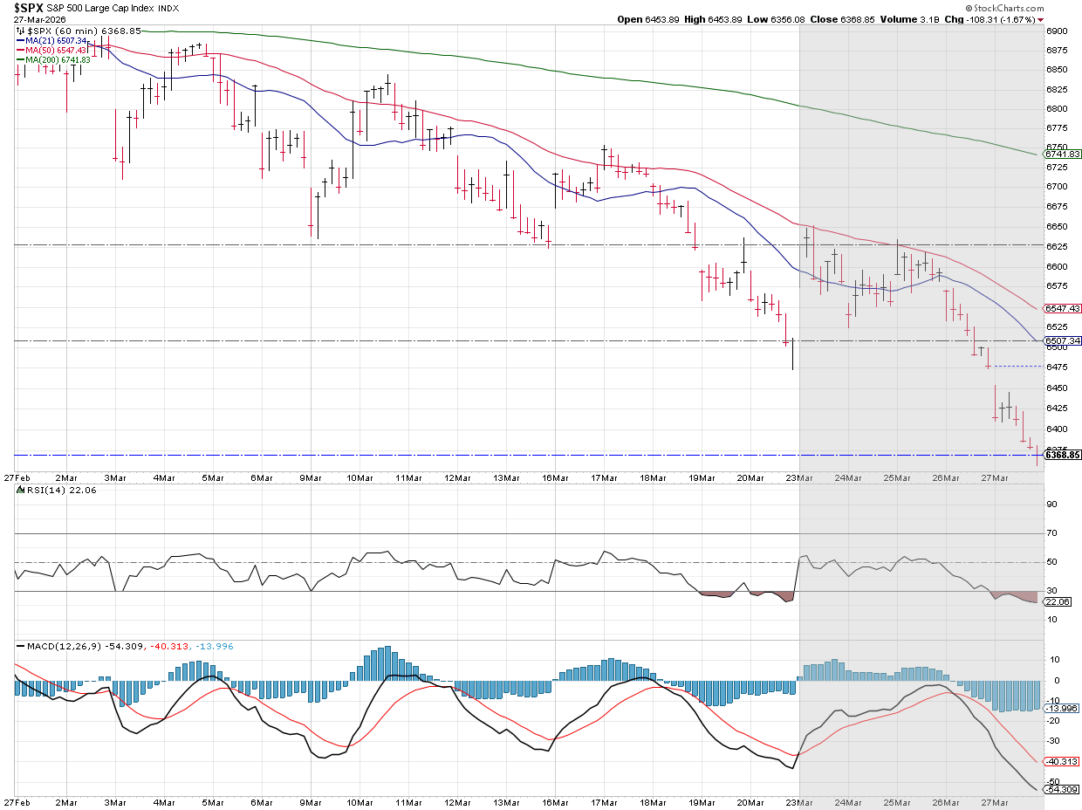Click the red down-triangle beside Chg value
This screenshot has height=810, width=1082.
1041,19
